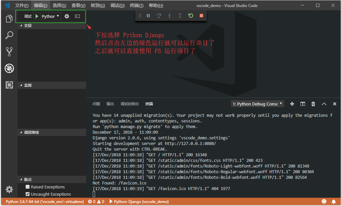The width and height of the screenshot is (341, 206).
Task: Collapse the 监视 section
Action: click(52, 85)
